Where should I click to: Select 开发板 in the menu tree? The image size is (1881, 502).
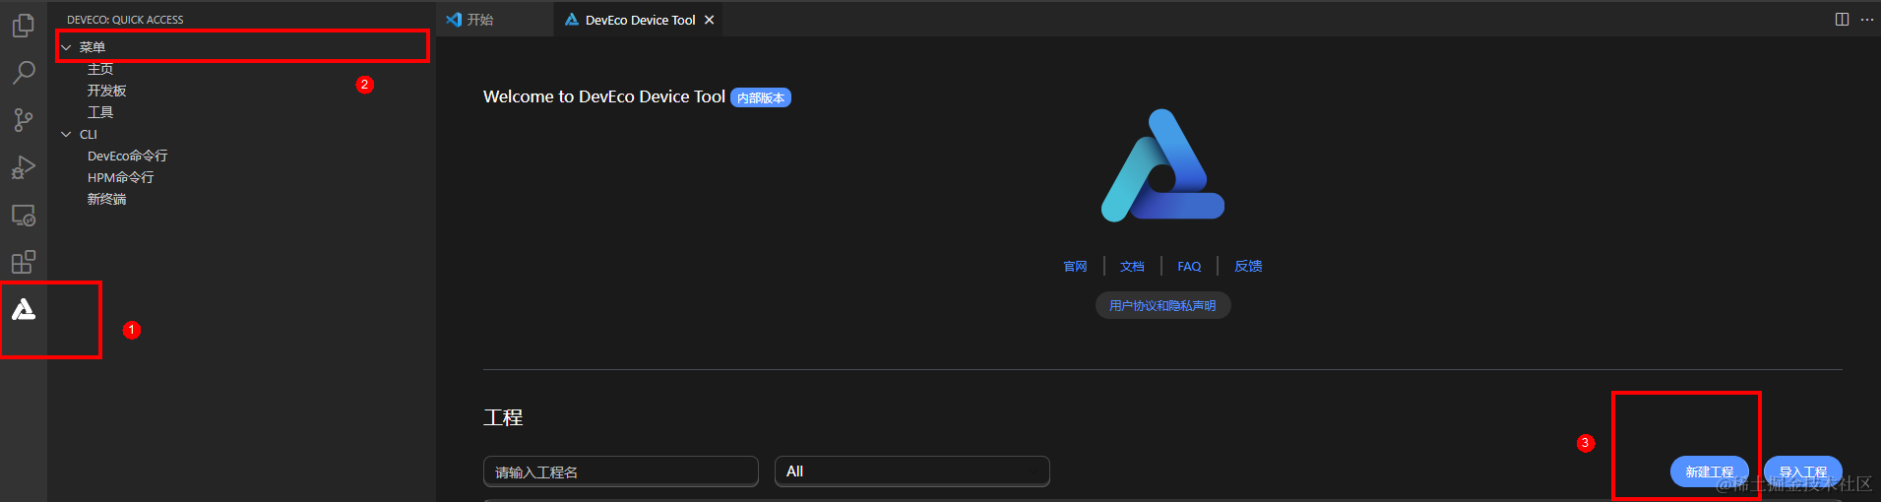[x=106, y=91]
